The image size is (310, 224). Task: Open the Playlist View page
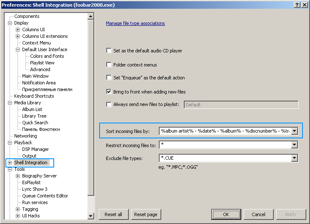click(42, 63)
